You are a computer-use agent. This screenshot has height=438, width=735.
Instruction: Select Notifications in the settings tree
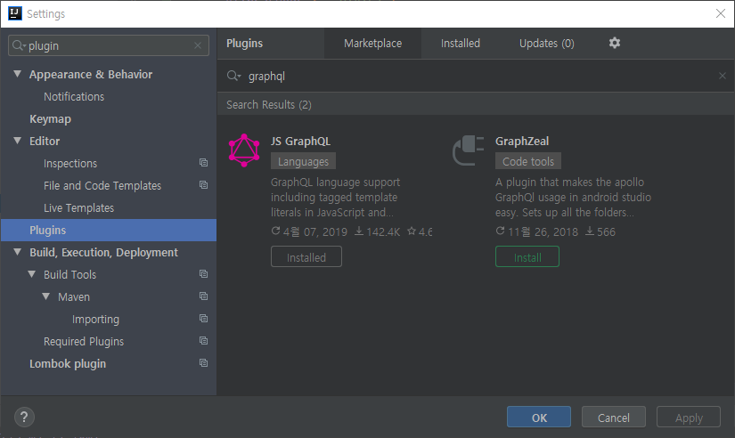click(74, 96)
